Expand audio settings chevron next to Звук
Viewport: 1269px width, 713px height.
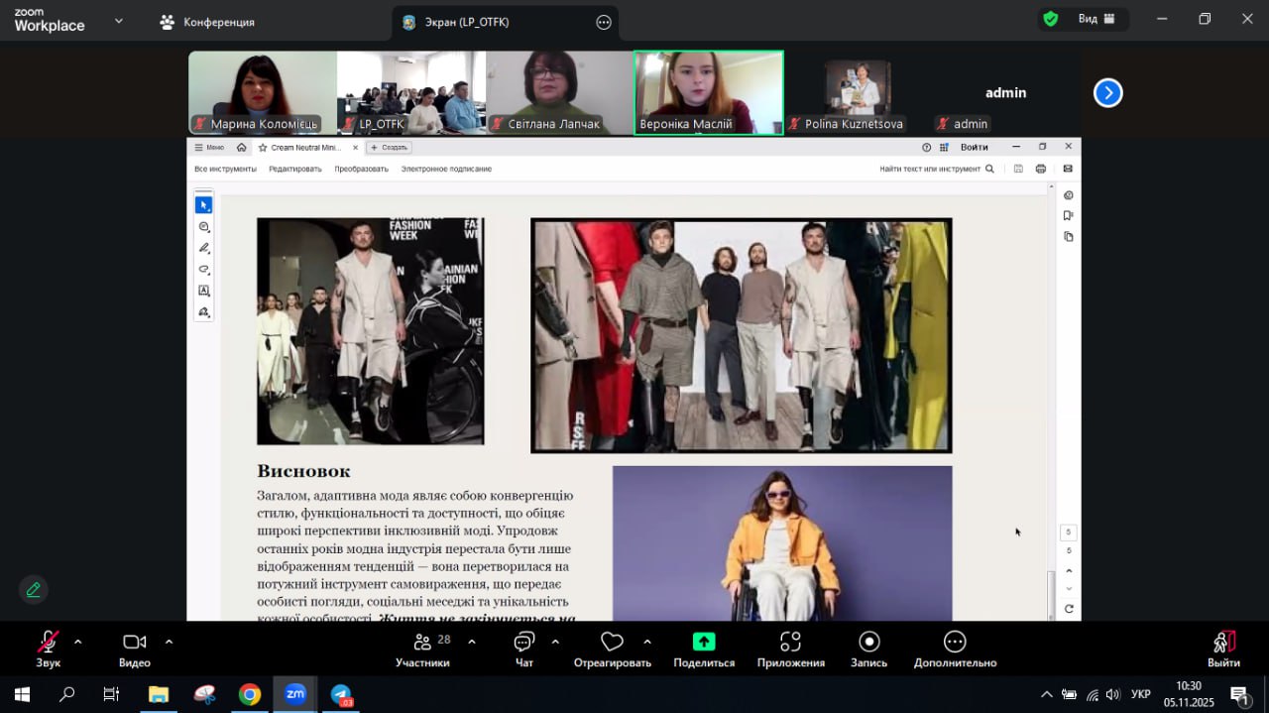tap(78, 642)
